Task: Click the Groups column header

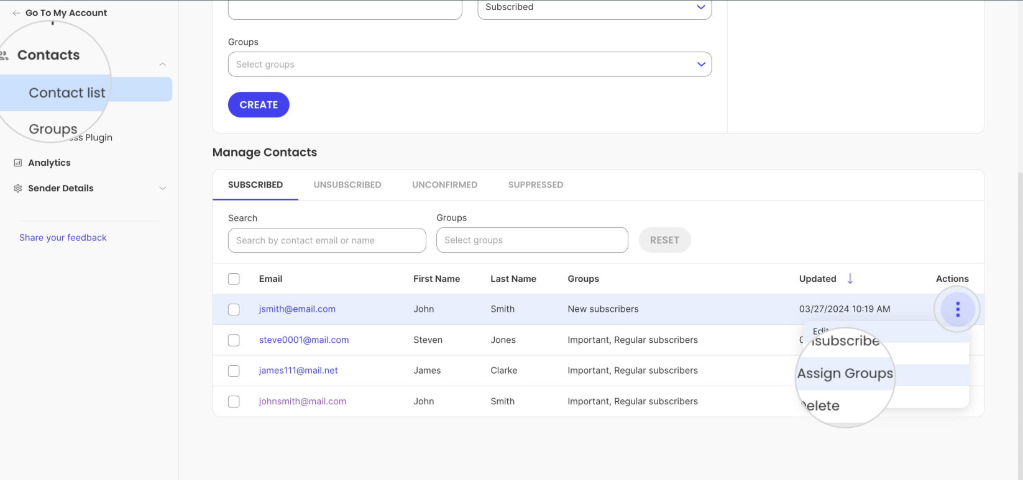Action: point(583,279)
